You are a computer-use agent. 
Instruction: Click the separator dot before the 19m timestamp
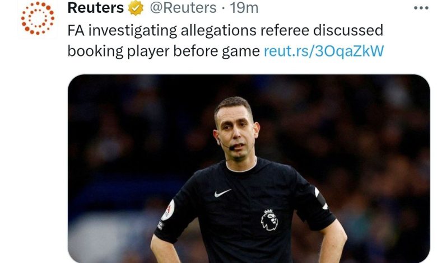click(223, 8)
